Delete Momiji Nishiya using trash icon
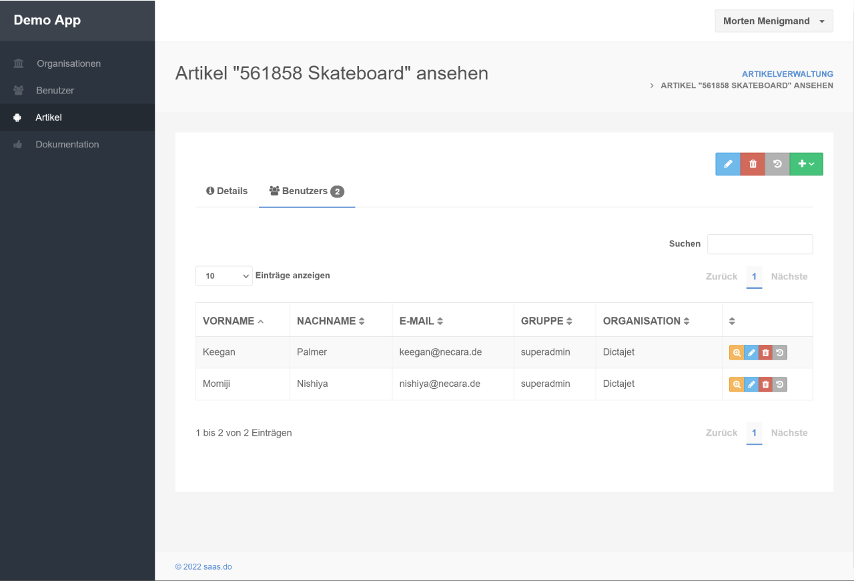This screenshot has width=854, height=581. tap(766, 384)
